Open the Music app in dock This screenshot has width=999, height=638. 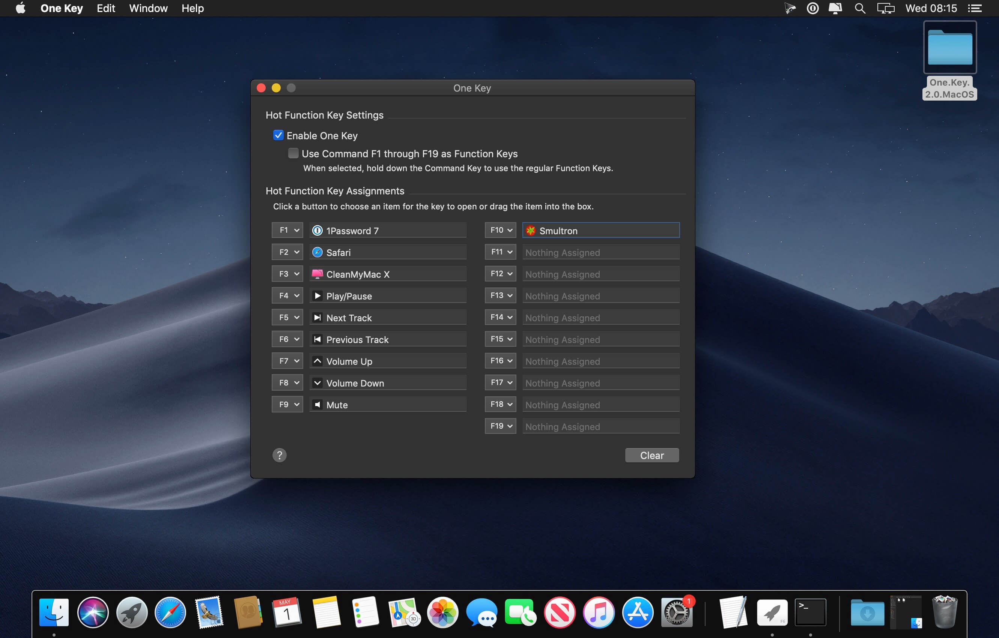tap(598, 612)
